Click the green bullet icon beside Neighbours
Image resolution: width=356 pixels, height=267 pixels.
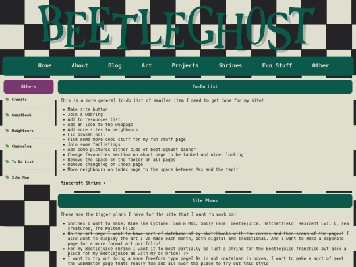click(7, 131)
